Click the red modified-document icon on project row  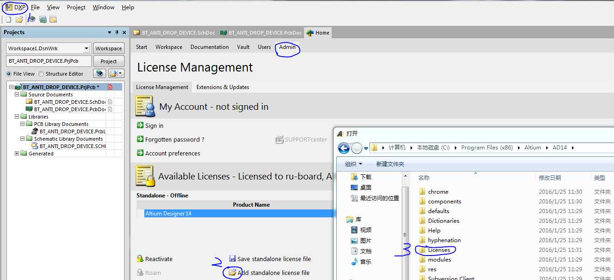pos(110,87)
